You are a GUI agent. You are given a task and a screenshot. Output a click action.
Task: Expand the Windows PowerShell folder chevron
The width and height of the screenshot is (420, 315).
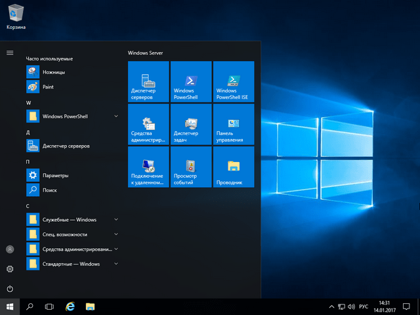click(116, 116)
